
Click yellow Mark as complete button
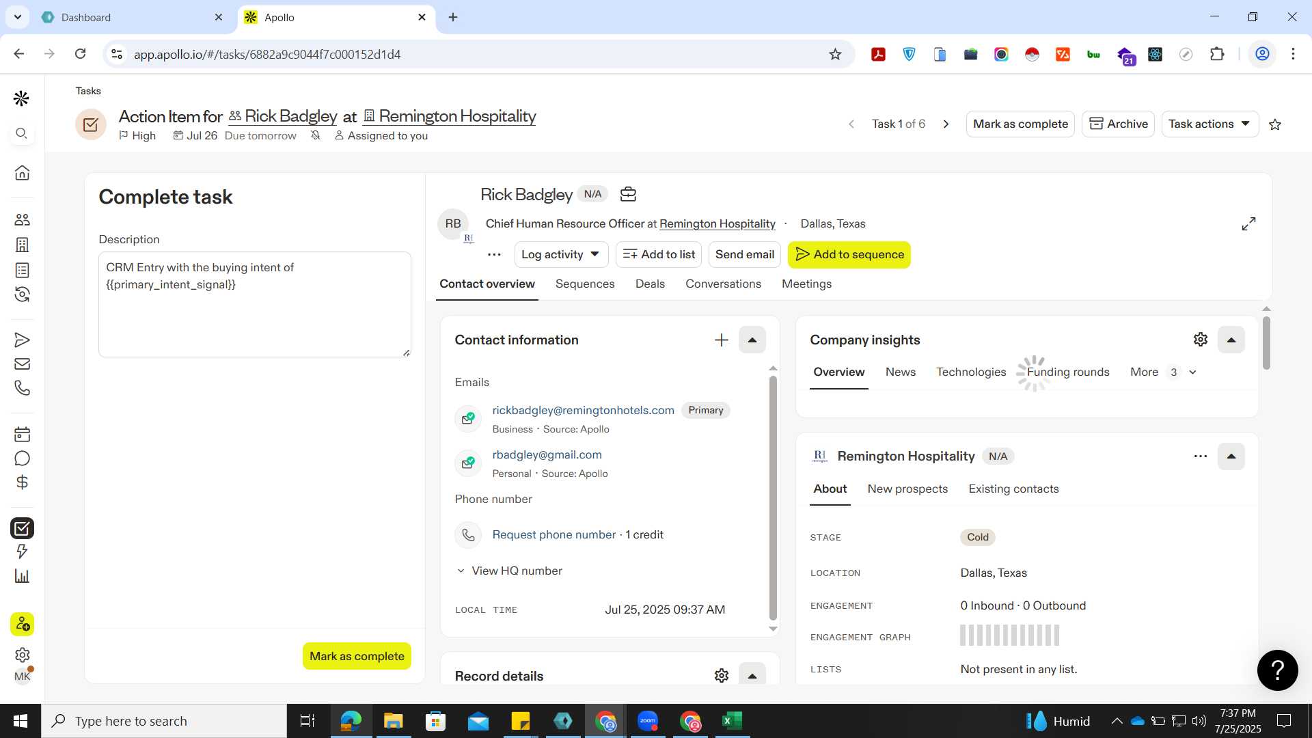pos(357,656)
